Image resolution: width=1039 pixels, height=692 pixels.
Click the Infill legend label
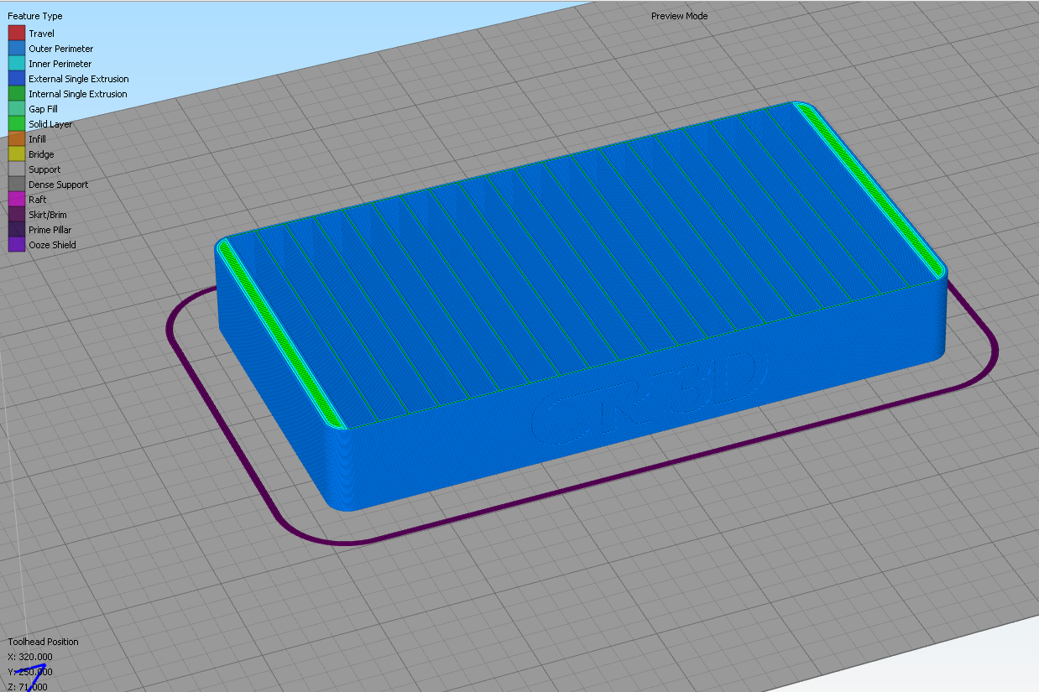click(37, 139)
